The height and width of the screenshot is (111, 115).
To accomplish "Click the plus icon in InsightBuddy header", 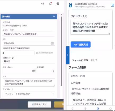I will pyautogui.click(x=112, y=5).
